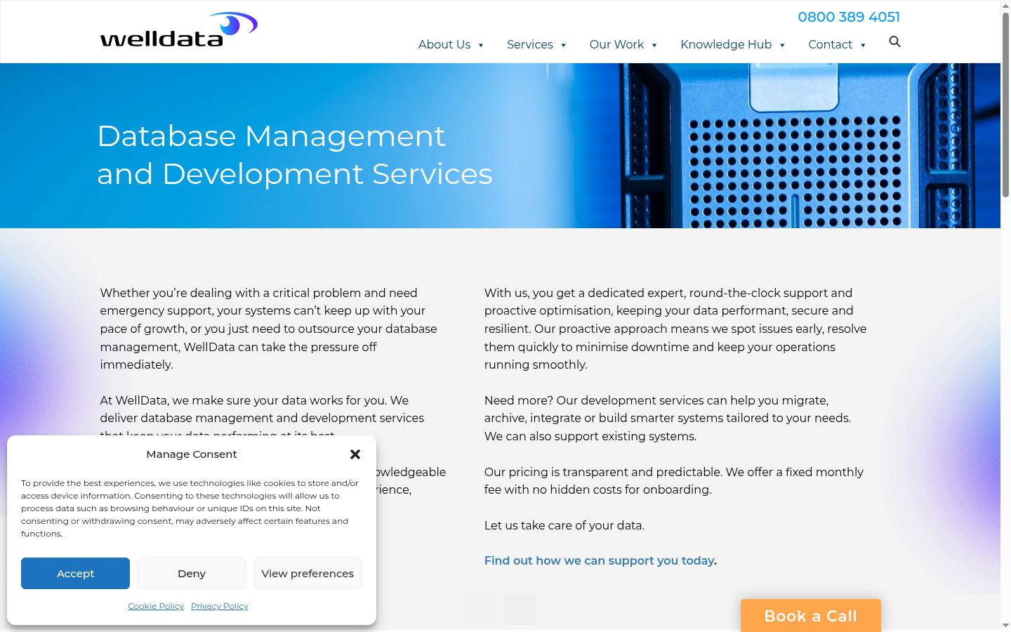Open the site search magnifier icon
The width and height of the screenshot is (1011, 632).
894,42
